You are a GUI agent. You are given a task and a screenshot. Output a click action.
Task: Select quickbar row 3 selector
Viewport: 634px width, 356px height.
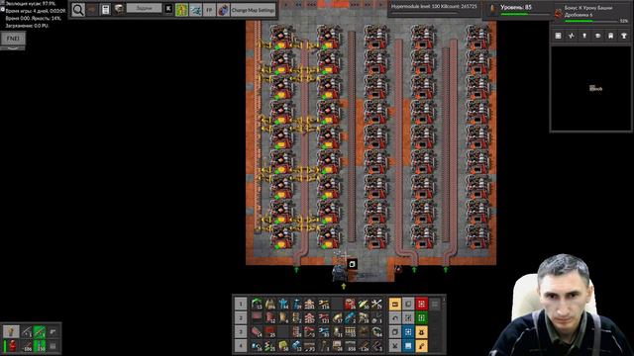[x=241, y=332]
